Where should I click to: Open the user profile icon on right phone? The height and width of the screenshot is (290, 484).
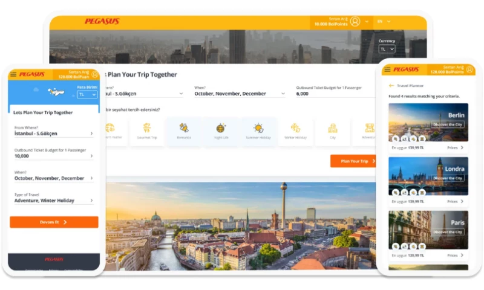point(469,69)
